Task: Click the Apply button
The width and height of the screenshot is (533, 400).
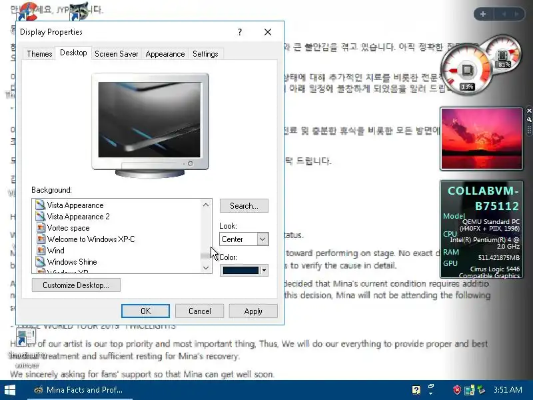Action: (253, 311)
